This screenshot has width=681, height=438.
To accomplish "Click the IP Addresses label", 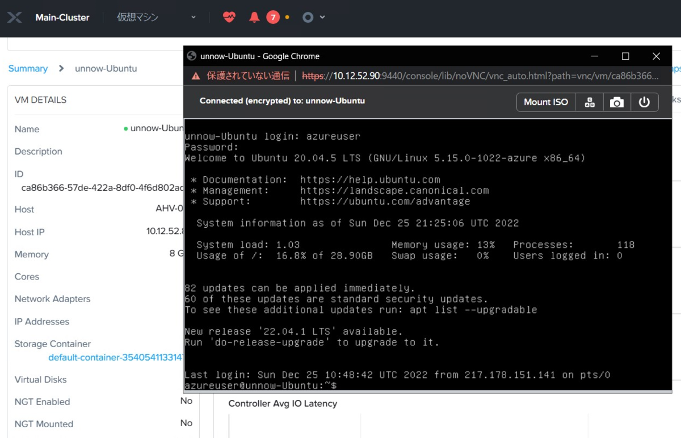I will point(42,322).
